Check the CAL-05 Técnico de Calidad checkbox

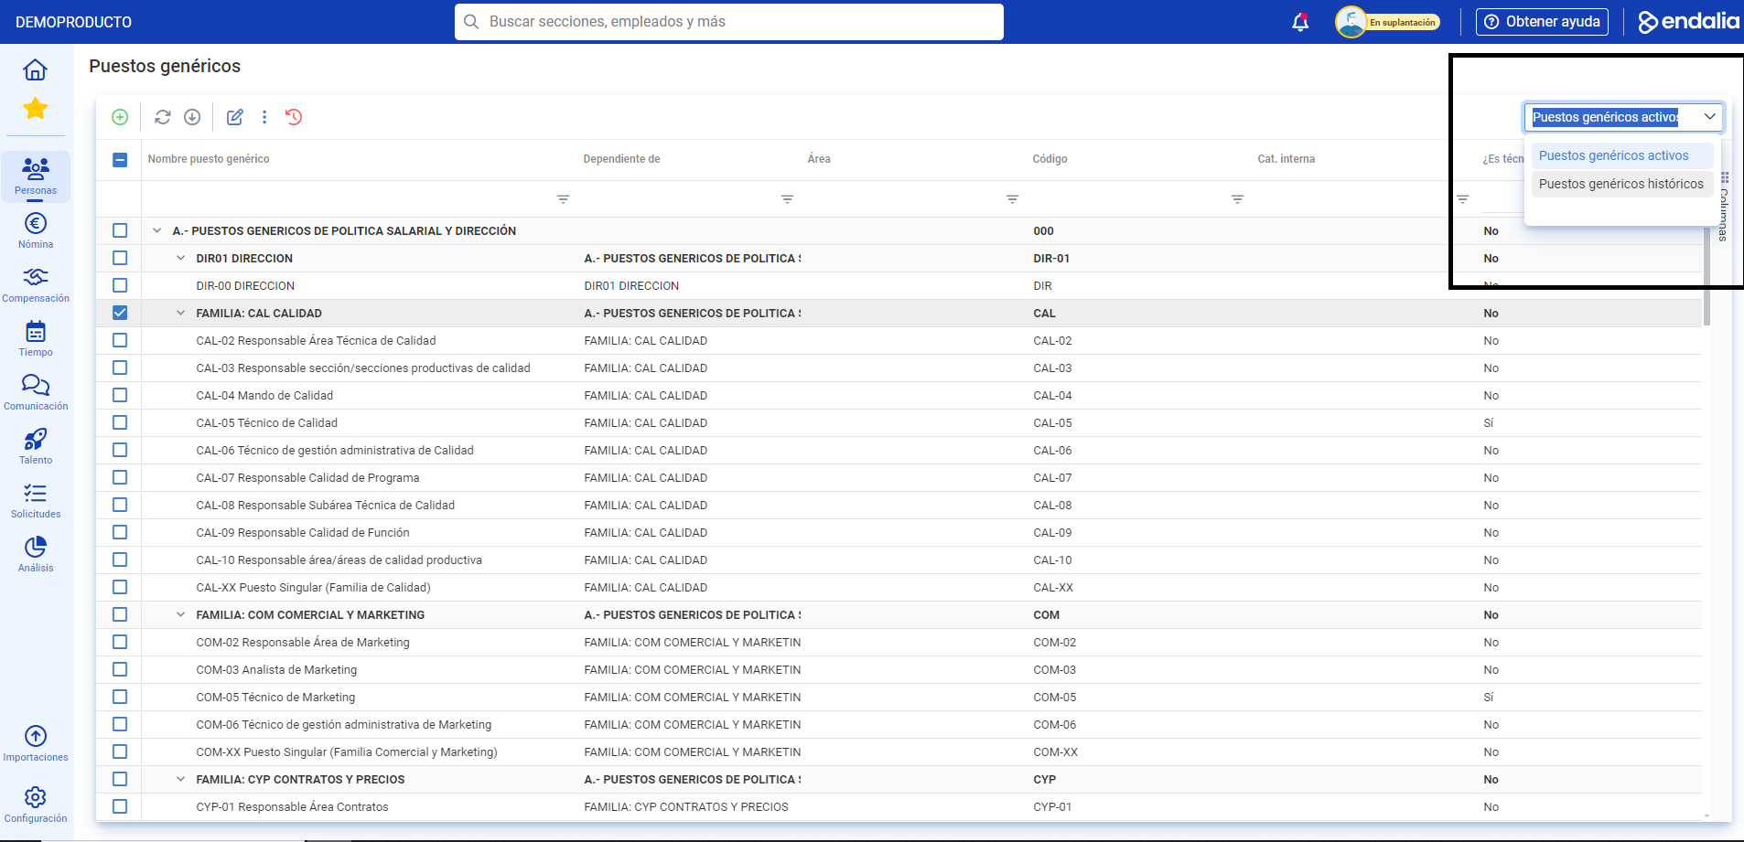pos(120,422)
